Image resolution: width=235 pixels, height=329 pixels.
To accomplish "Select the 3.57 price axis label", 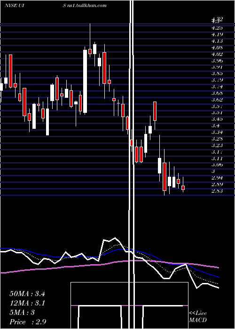I will pos(217,106).
